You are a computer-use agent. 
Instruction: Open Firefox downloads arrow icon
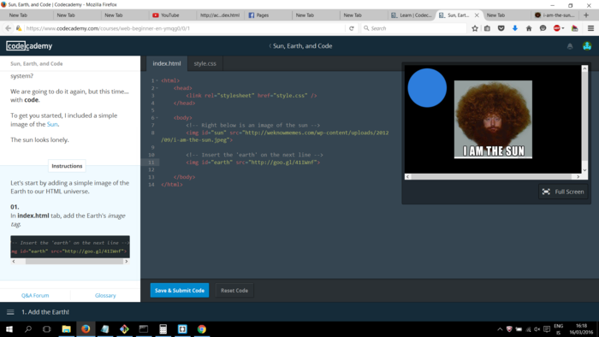point(515,28)
